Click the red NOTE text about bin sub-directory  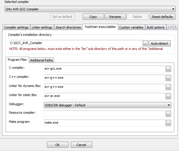coord(86,49)
